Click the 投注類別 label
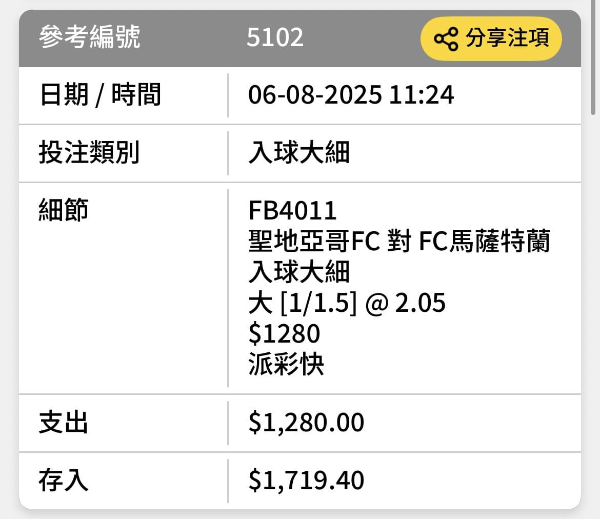Viewport: 600px width, 519px height. pyautogui.click(x=89, y=152)
